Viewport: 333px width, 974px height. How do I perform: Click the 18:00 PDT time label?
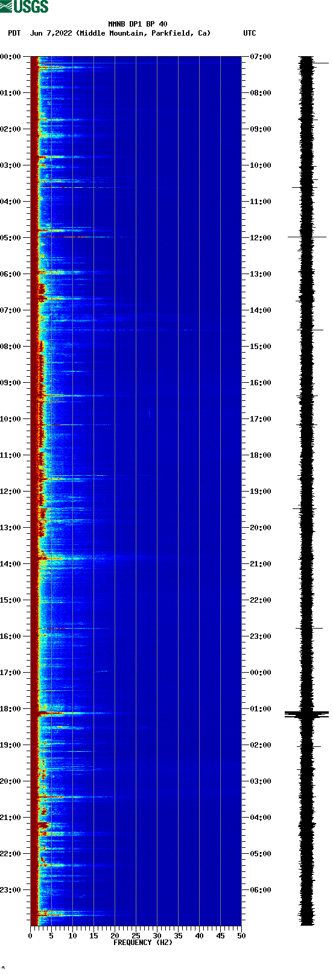point(11,709)
